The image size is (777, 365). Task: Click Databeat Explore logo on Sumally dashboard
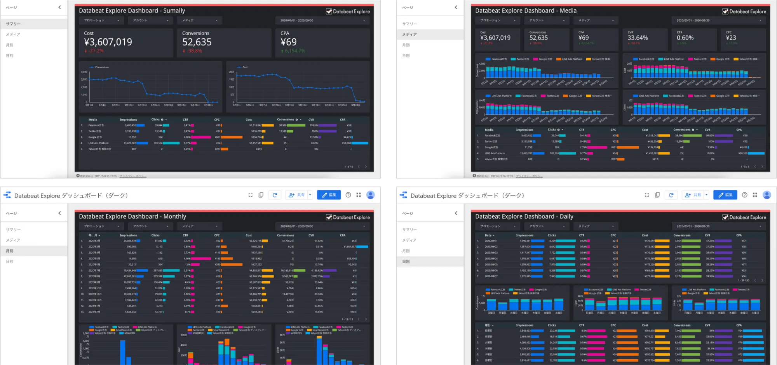coord(348,12)
